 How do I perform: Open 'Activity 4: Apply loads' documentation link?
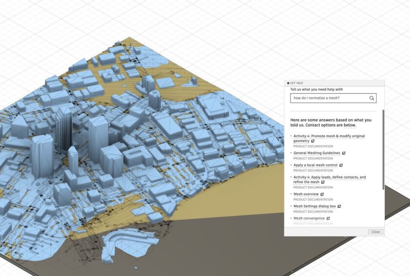329,177
